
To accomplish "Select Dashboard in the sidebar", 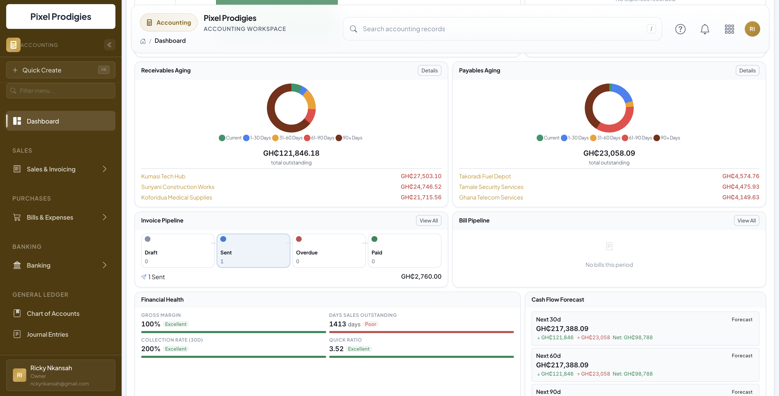I will point(43,121).
